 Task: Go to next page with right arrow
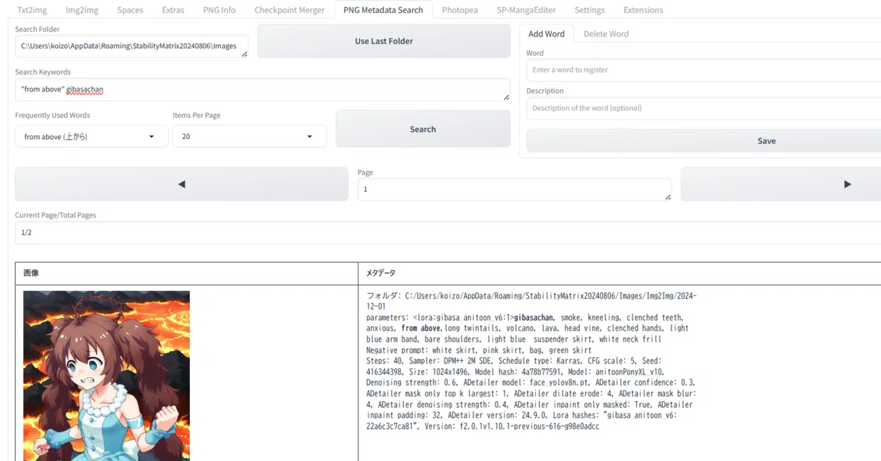(x=781, y=184)
